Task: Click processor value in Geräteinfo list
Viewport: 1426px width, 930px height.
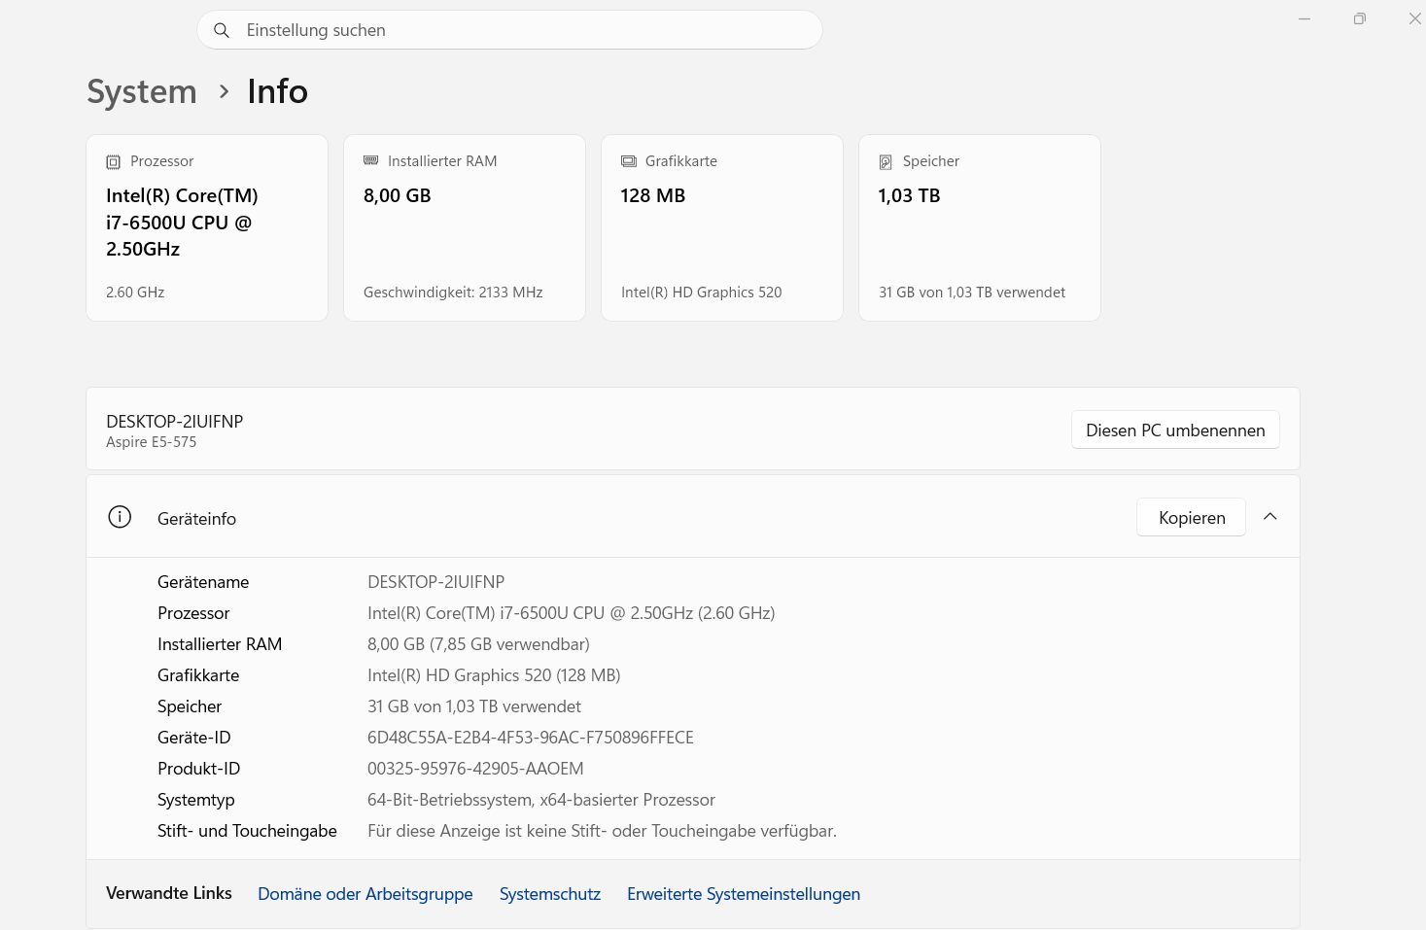Action: [571, 613]
